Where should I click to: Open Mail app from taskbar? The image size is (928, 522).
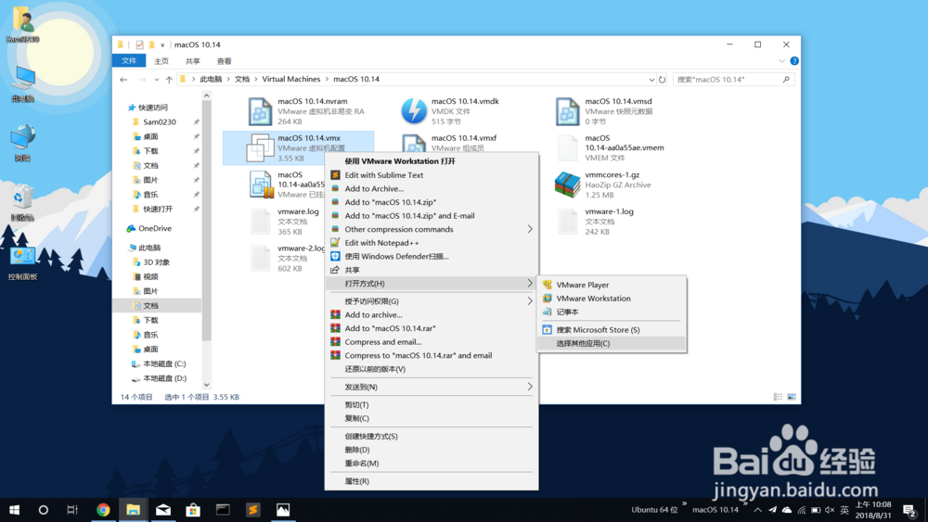tap(162, 510)
